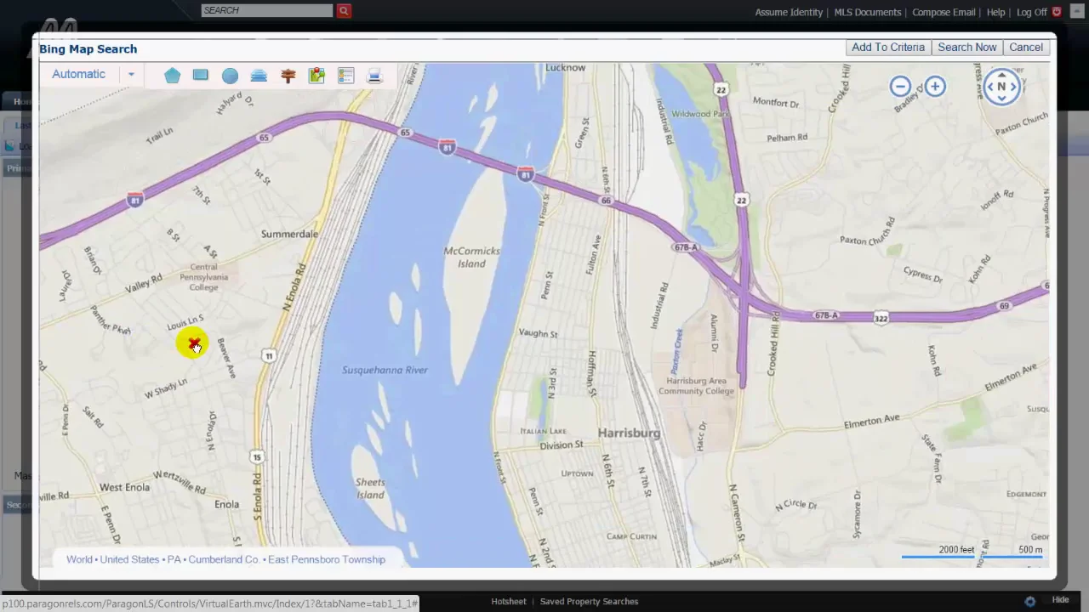
Task: Click the signpost directions icon
Action: point(288,76)
